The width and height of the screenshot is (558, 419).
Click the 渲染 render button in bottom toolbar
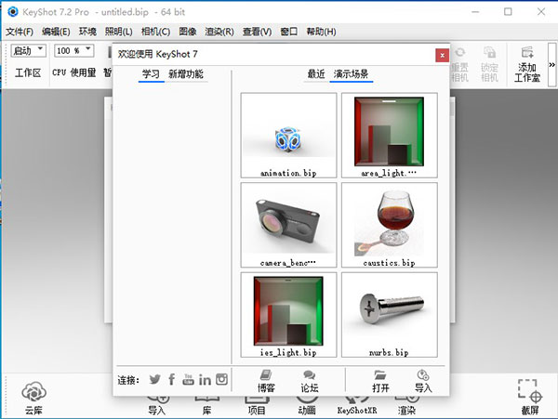click(x=406, y=406)
